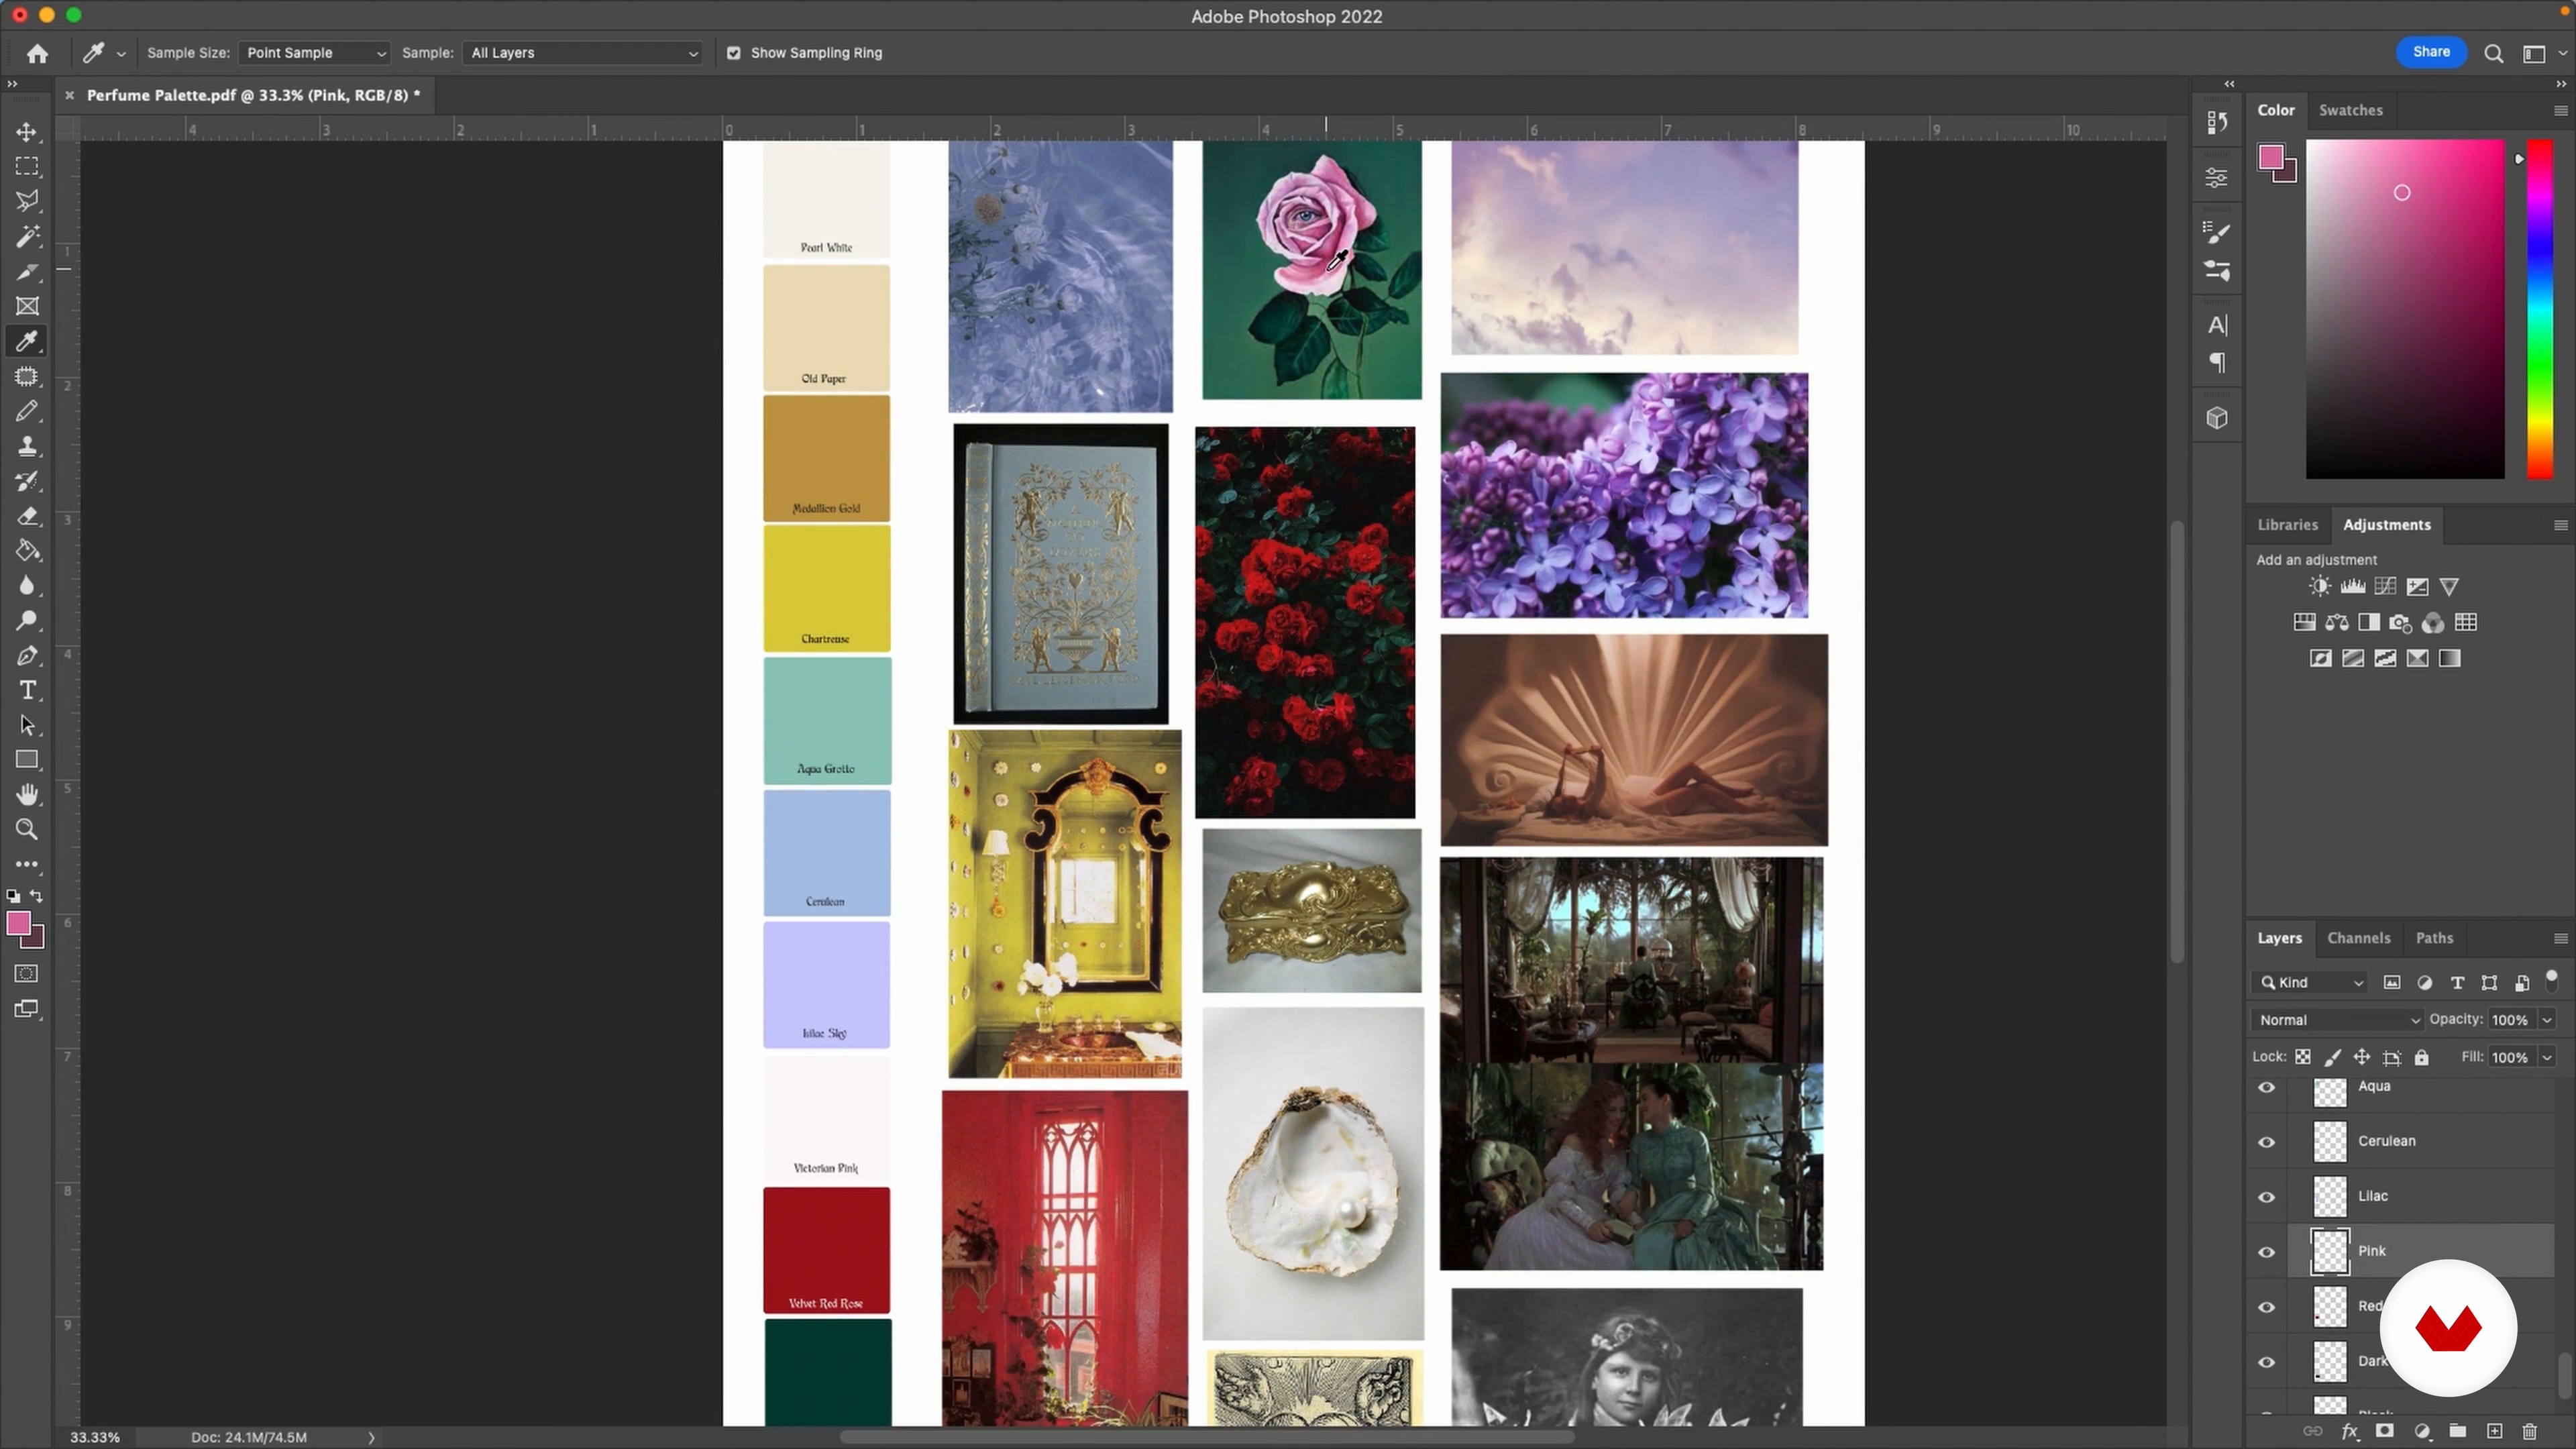2576x1449 pixels.
Task: Hide the Pink layer
Action: click(x=2267, y=1252)
